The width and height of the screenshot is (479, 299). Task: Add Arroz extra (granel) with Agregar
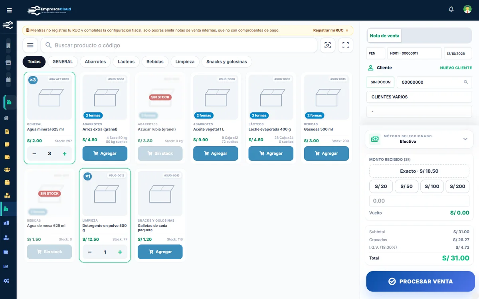click(x=105, y=153)
